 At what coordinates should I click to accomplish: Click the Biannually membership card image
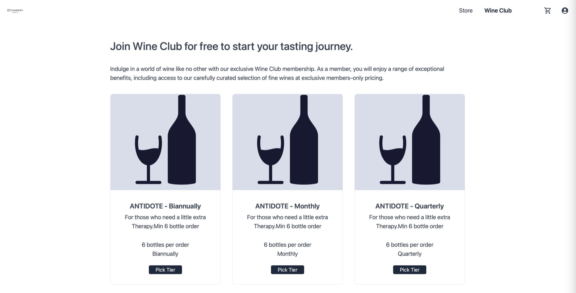pyautogui.click(x=165, y=142)
